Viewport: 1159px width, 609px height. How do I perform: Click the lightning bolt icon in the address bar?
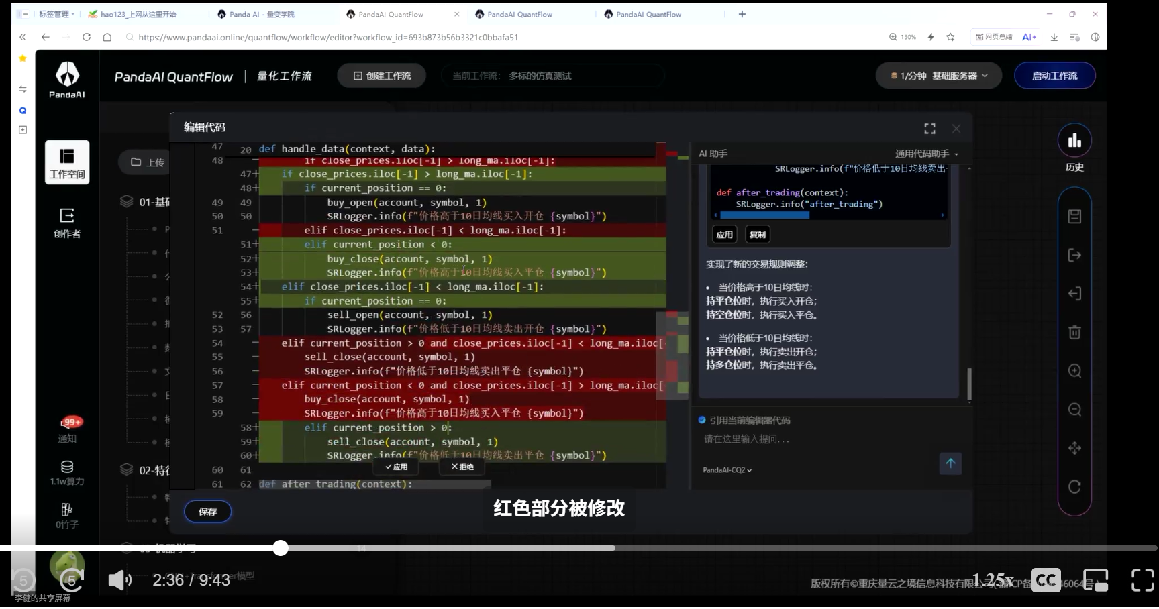(x=931, y=37)
